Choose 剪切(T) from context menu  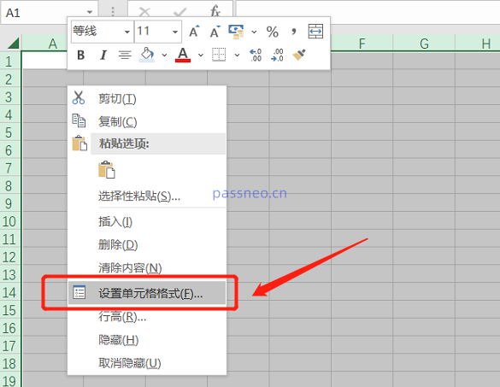pyautogui.click(x=147, y=98)
